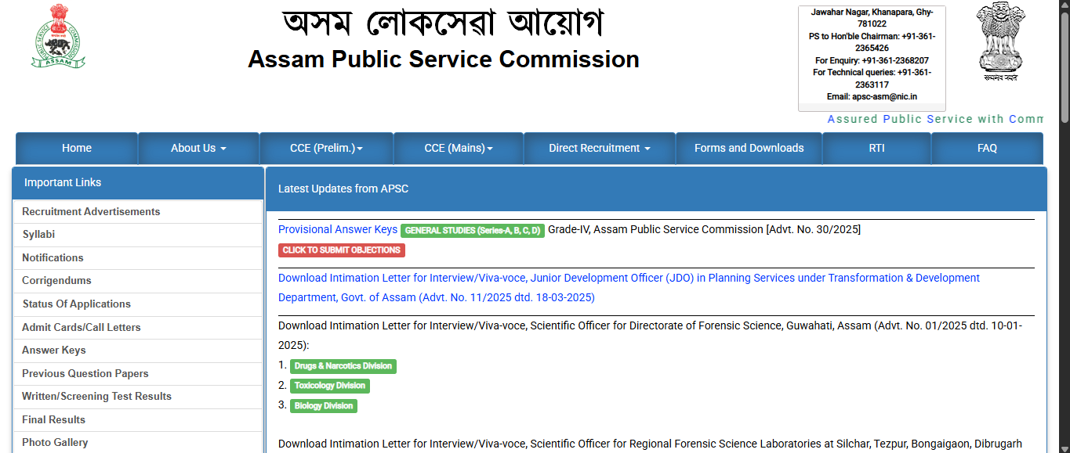Open the Drugs & Narcotics Division badge
Image resolution: width=1070 pixels, height=453 pixels.
click(x=343, y=366)
